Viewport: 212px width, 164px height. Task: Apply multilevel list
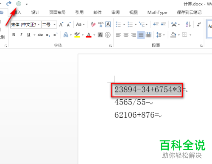click(142, 24)
